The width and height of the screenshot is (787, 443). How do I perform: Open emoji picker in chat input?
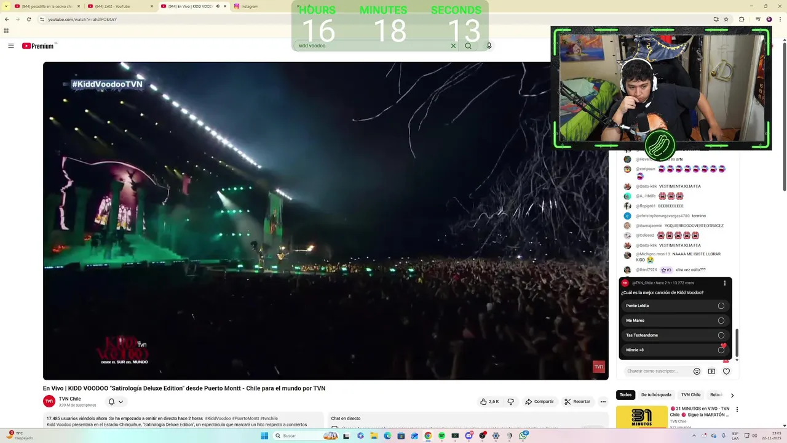(697, 371)
